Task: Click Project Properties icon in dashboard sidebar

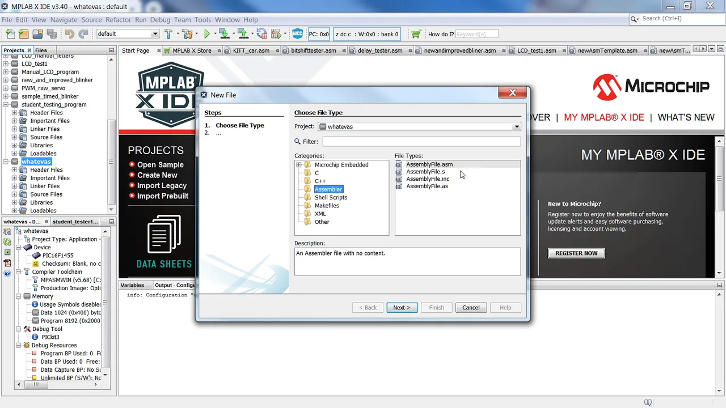Action: [7, 232]
